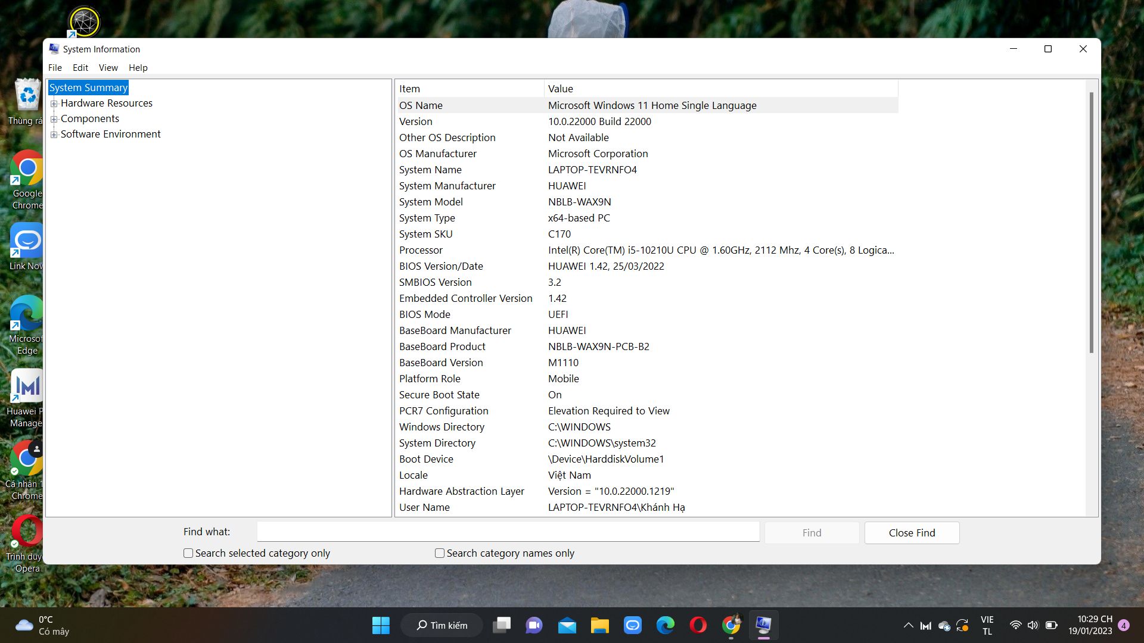Open the Link Now desktop shortcut
Viewport: 1144px width, 643px height.
point(26,247)
